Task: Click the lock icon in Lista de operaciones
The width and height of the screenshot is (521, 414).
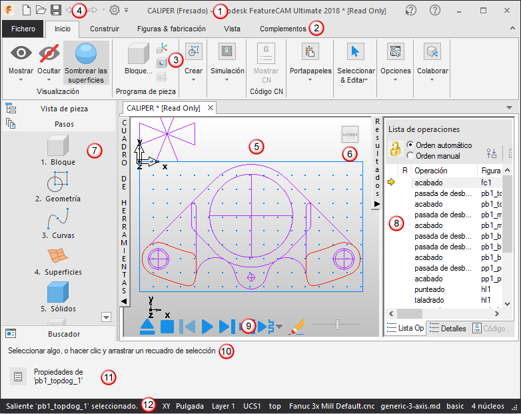Action: point(395,149)
